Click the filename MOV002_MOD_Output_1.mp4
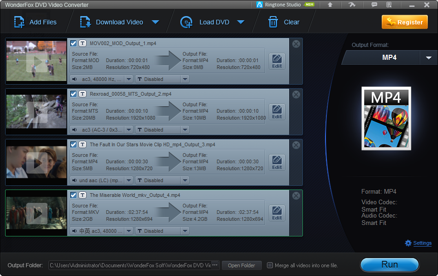The height and width of the screenshot is (276, 438). [123, 44]
